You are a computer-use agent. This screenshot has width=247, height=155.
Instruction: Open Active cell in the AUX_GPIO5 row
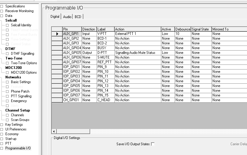[x=168, y=53]
